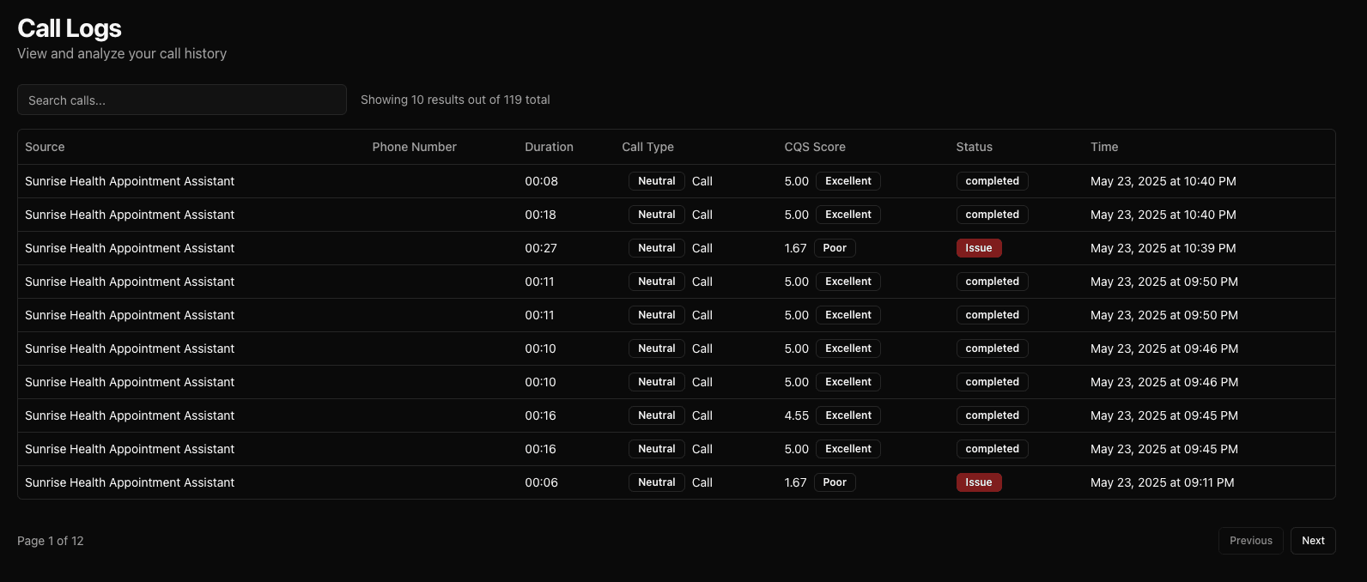
Task: Sort by the Duration column header
Action: tap(549, 147)
